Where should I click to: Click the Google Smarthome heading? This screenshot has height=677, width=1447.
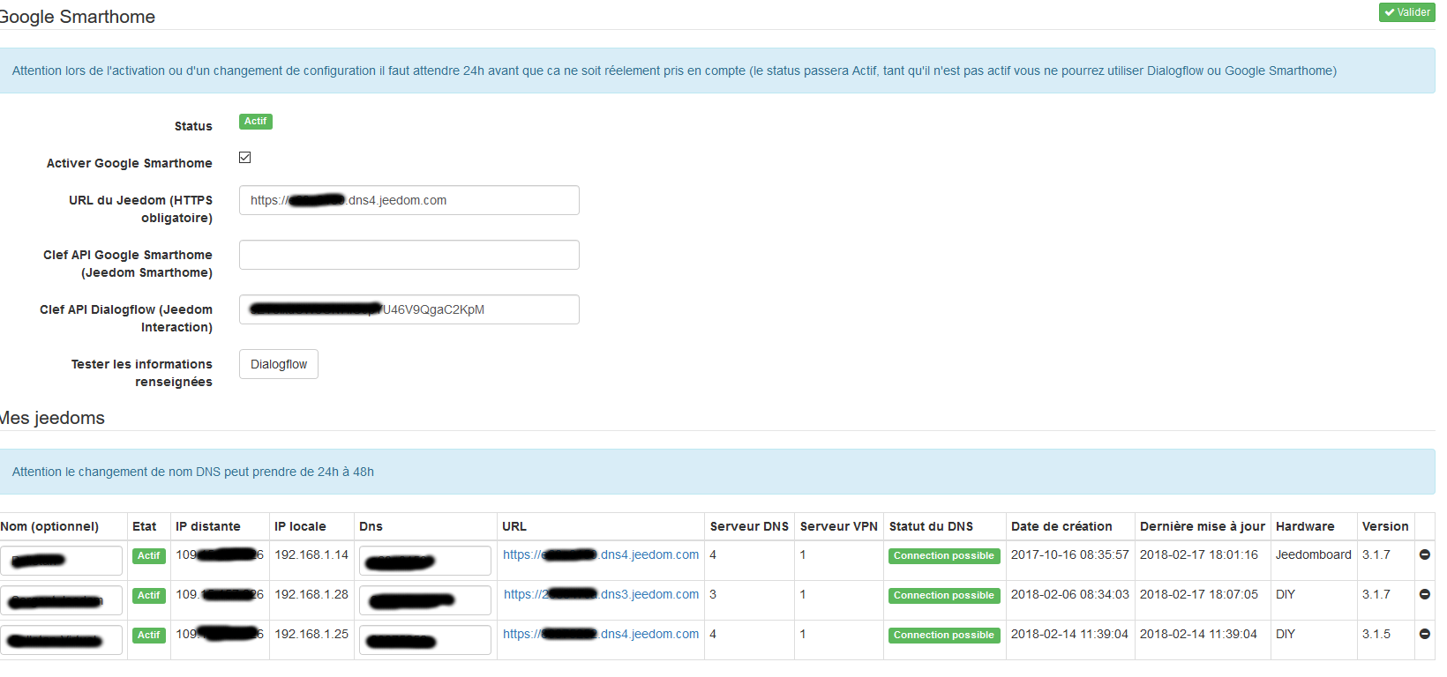(78, 17)
